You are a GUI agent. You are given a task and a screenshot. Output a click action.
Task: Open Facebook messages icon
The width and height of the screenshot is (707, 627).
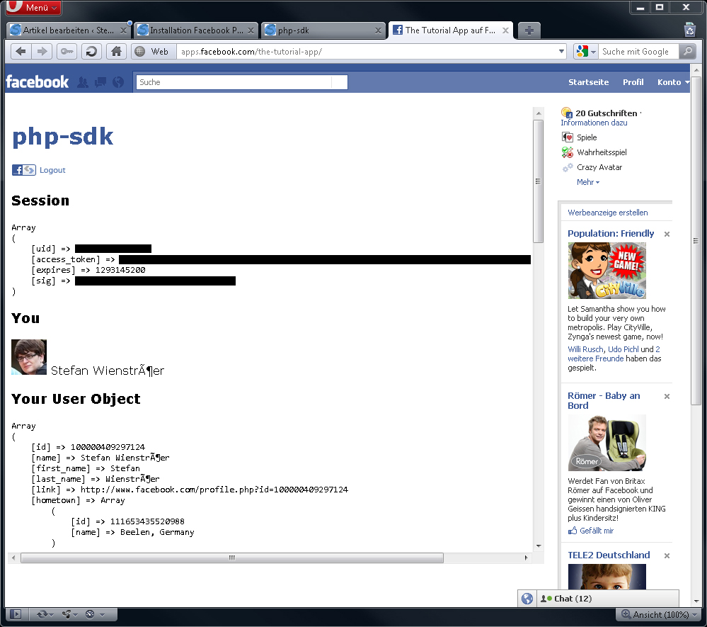pos(100,81)
